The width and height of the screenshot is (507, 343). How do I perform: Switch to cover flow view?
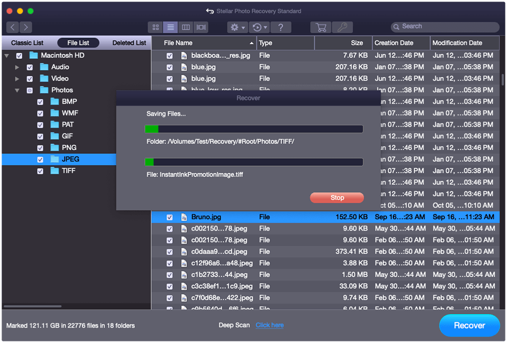pyautogui.click(x=201, y=27)
